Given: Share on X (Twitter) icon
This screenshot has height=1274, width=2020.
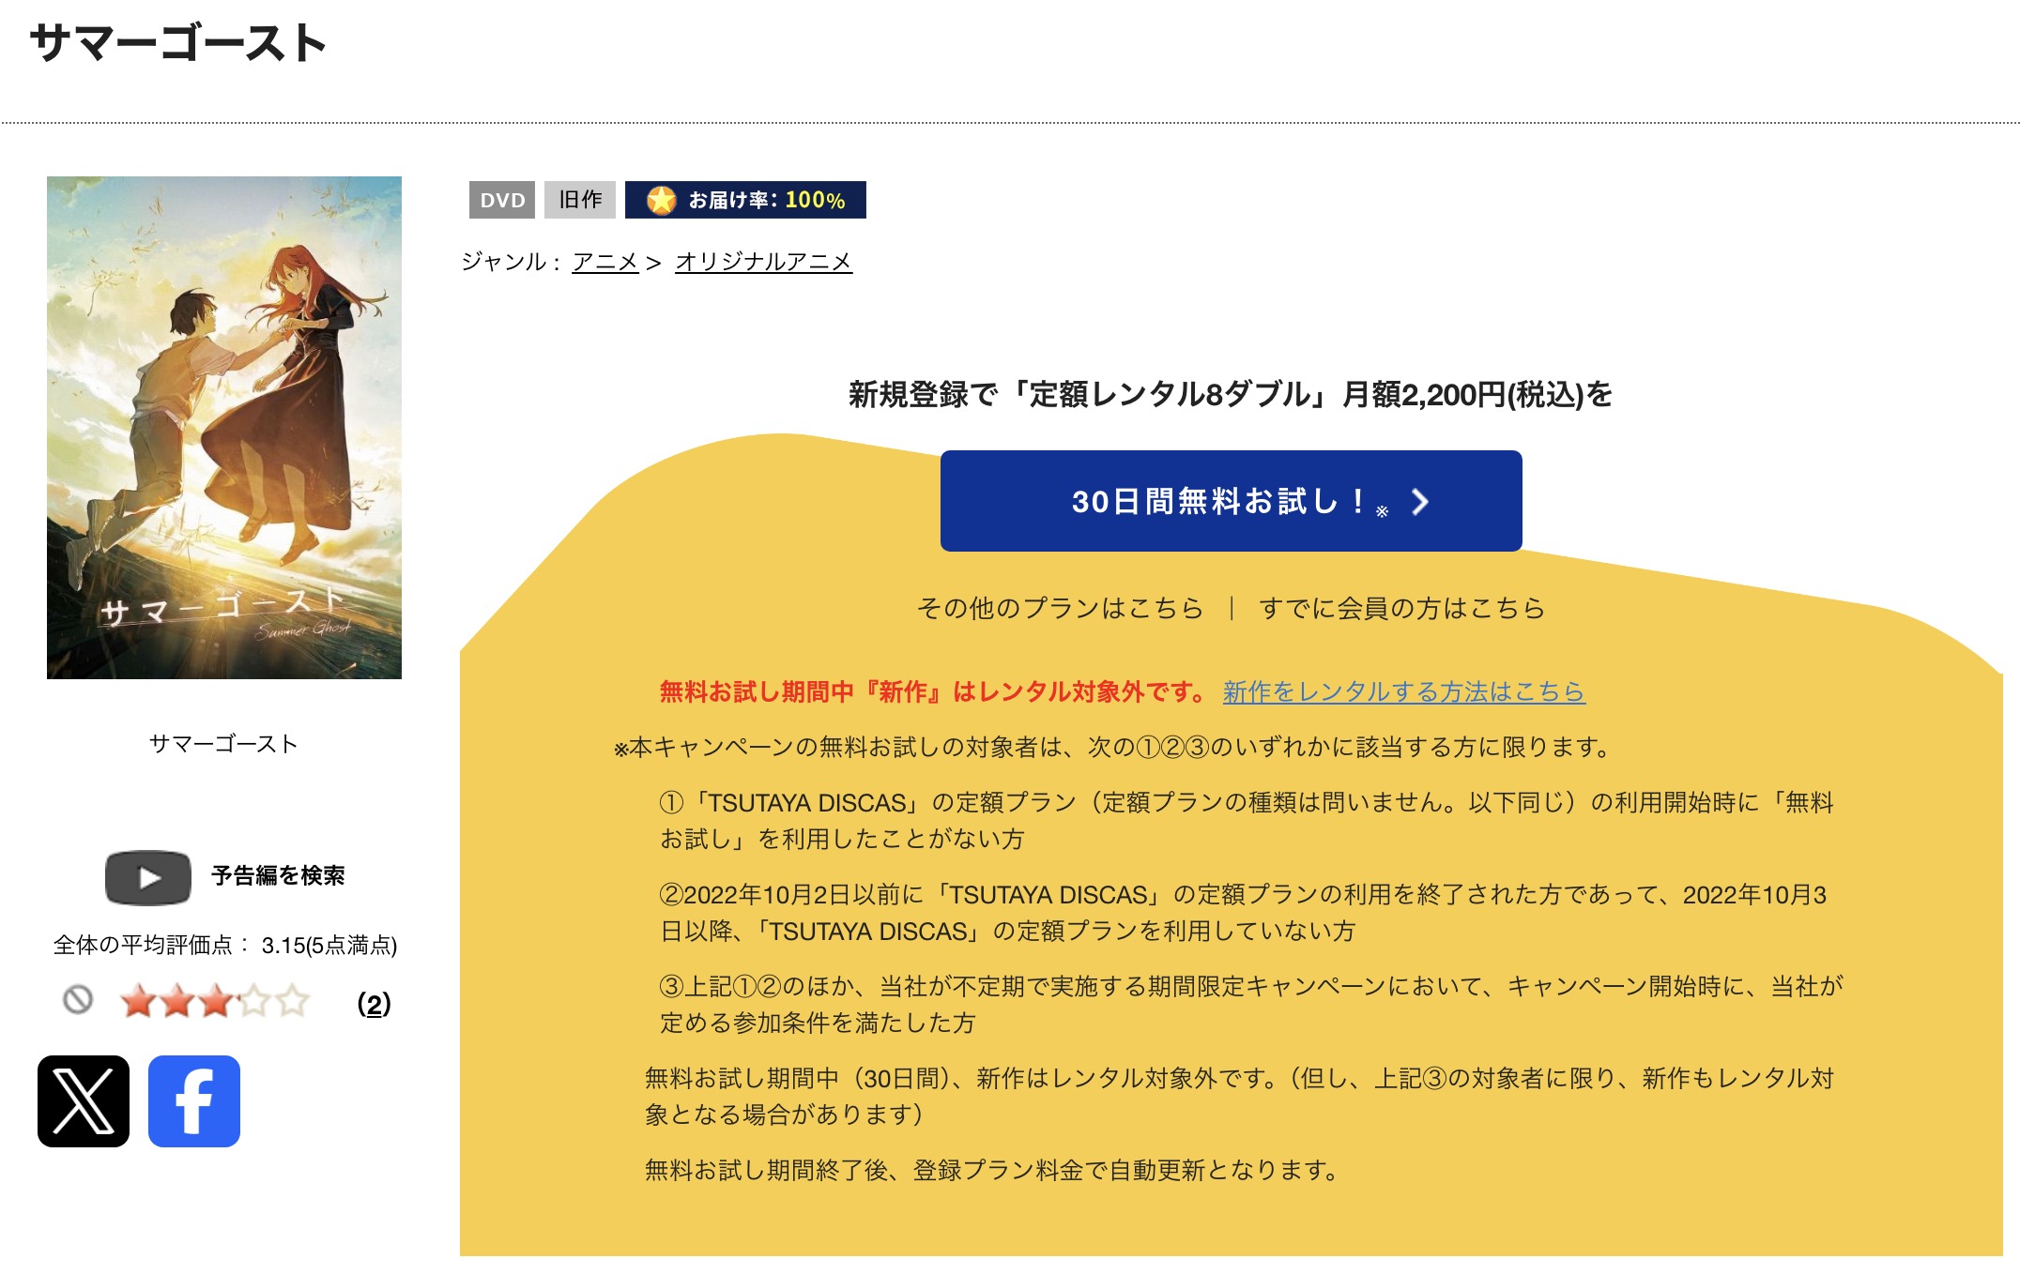Looking at the screenshot, I should point(84,1101).
